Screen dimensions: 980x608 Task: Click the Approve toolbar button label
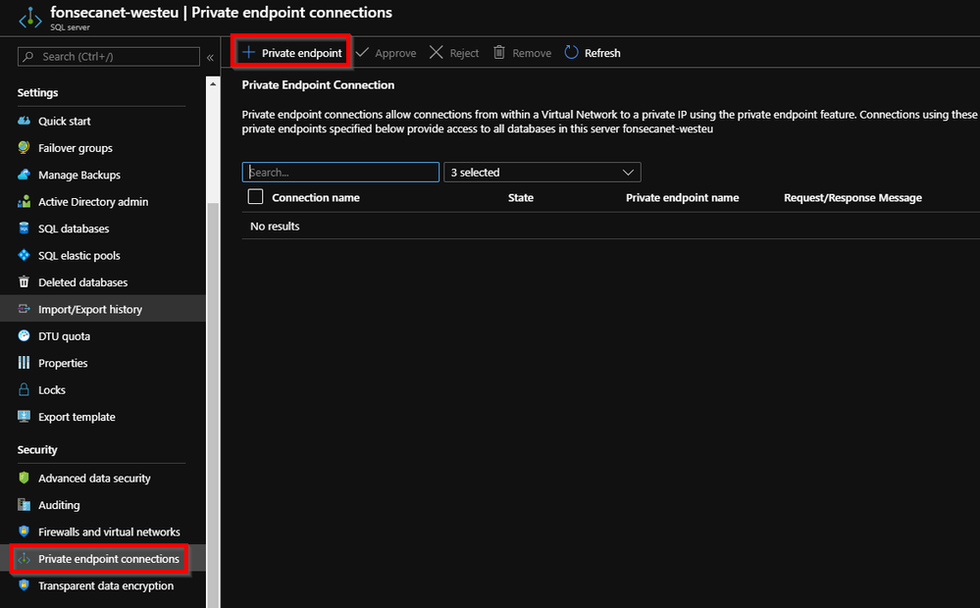pos(395,53)
